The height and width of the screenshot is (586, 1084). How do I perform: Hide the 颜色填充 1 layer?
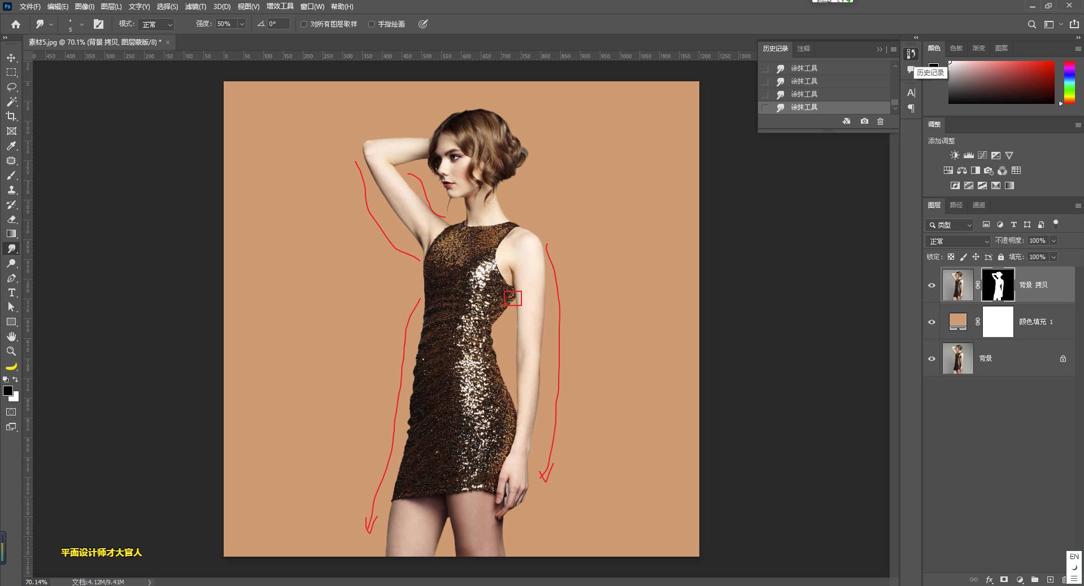[x=931, y=322]
